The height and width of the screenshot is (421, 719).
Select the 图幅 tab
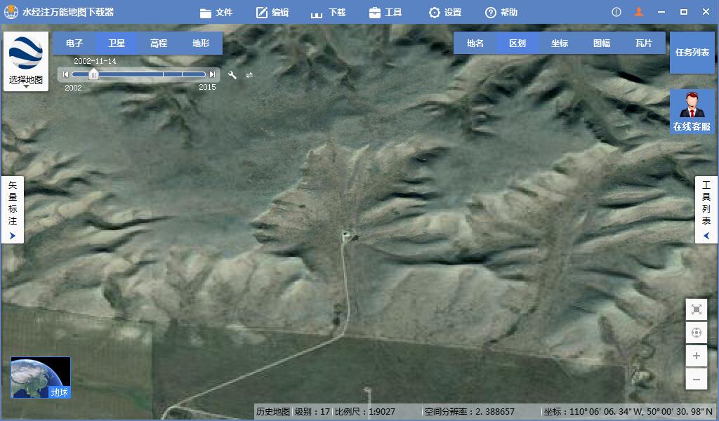coord(602,43)
